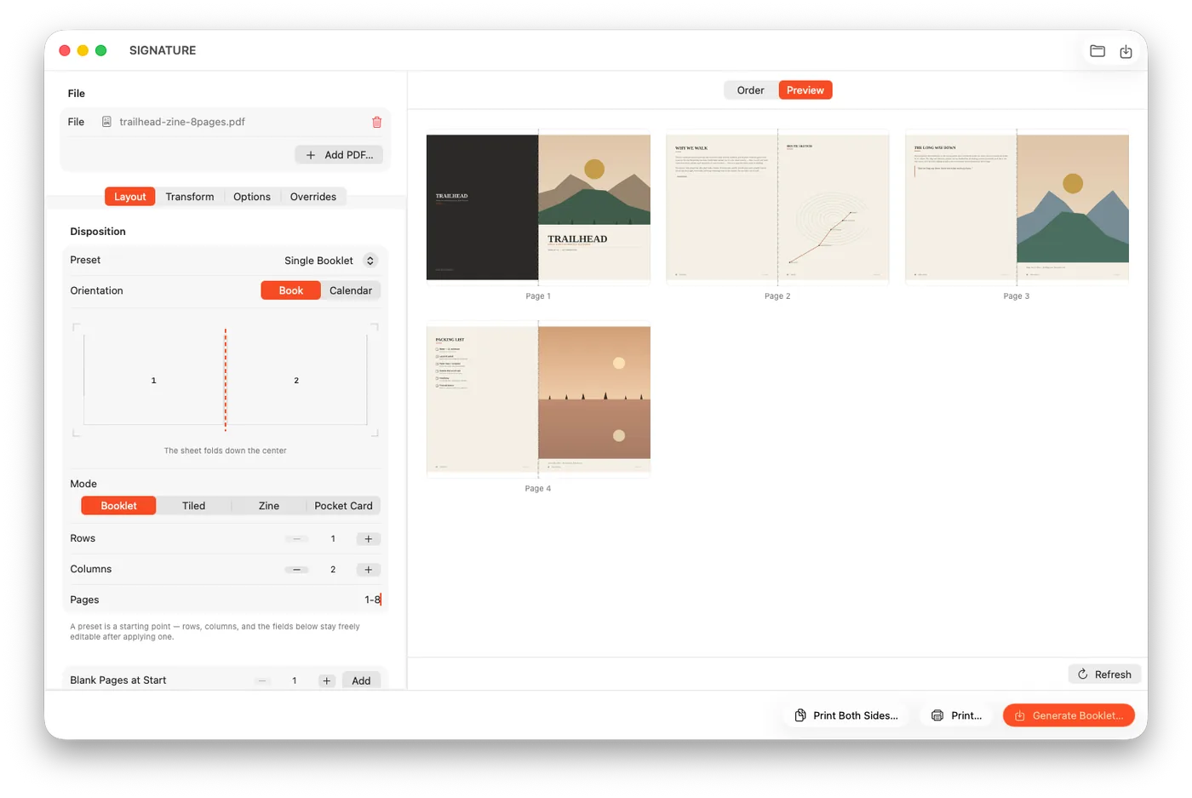Screen dimensions: 1192x798
Task: Click panel 2 in the sheet layout diagram
Action: click(296, 380)
